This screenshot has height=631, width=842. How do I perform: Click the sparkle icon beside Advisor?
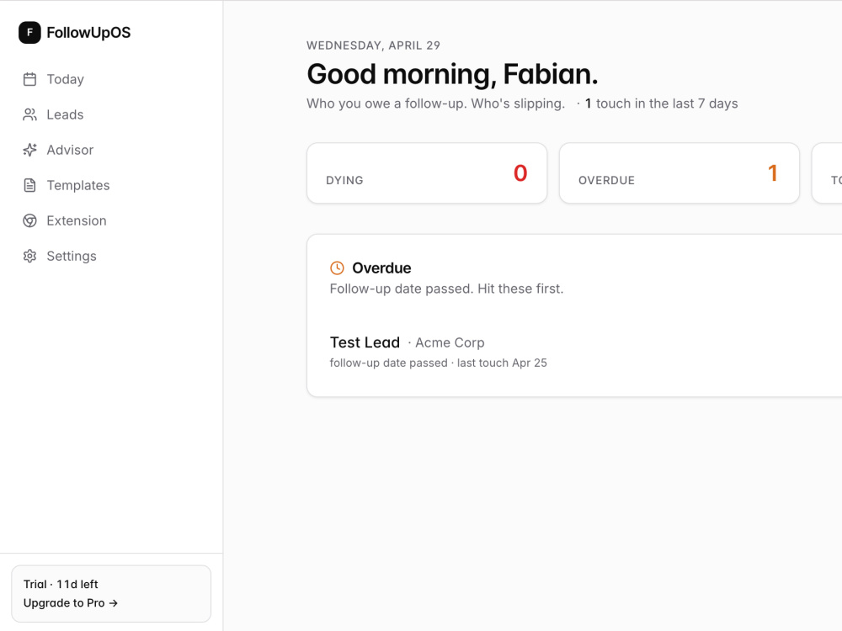pos(30,151)
